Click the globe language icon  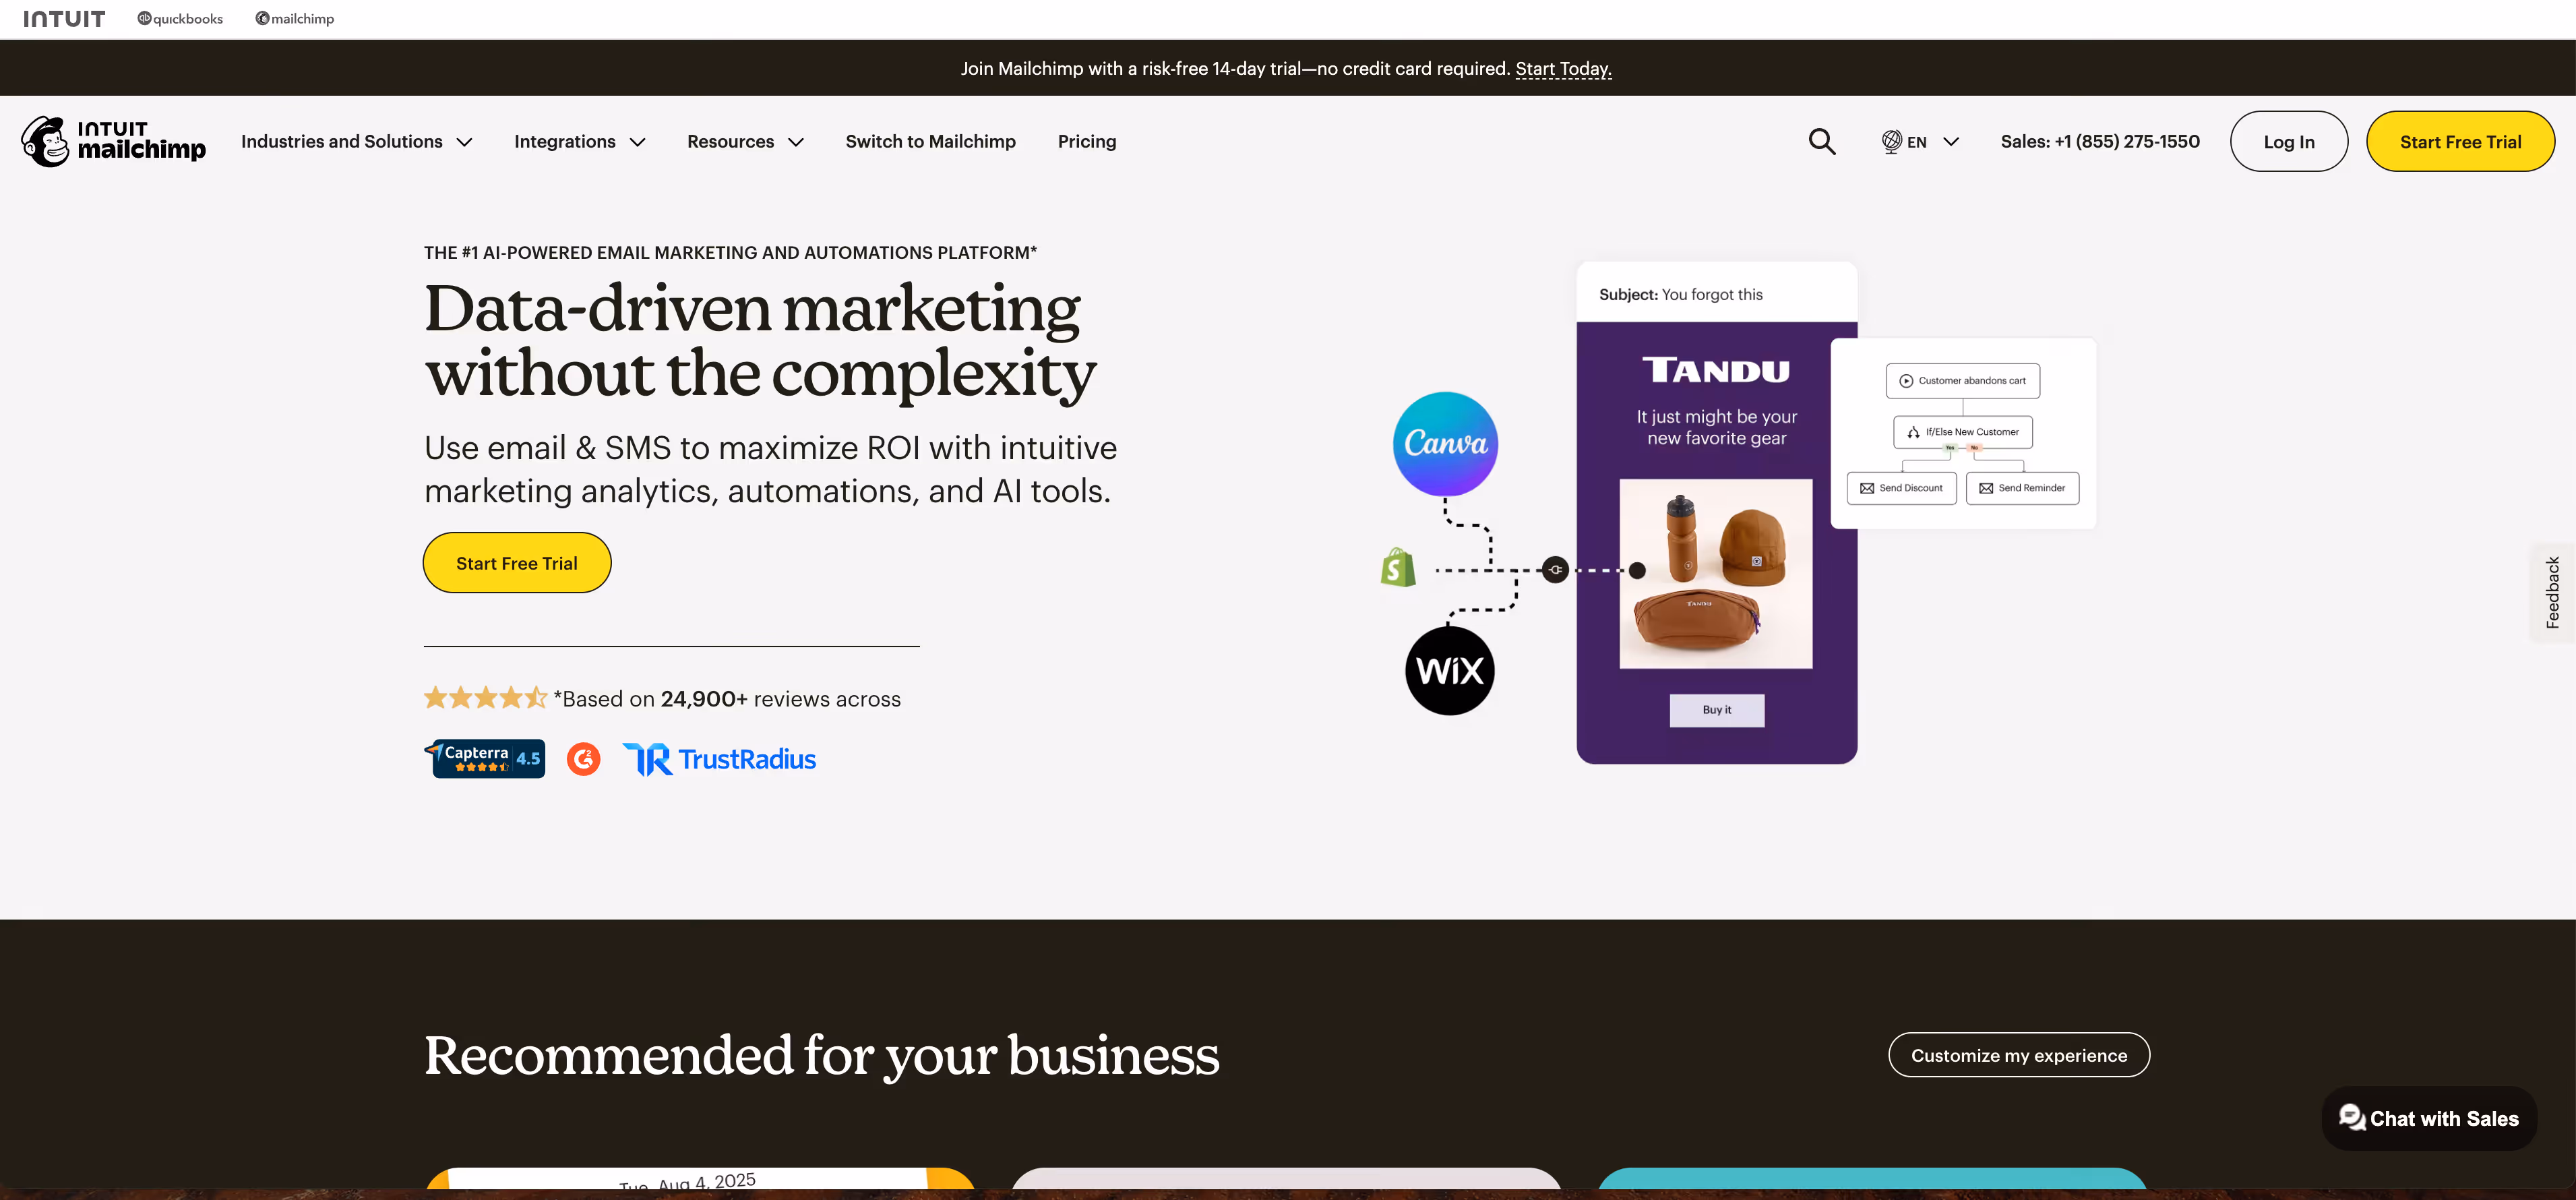pyautogui.click(x=1891, y=142)
